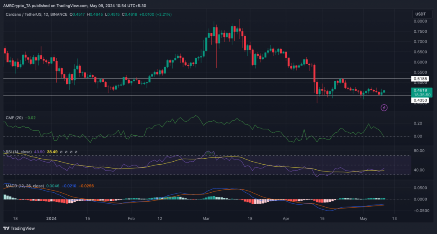Click the first empty-value symbol beside RSI values
Viewport: 437px width, 234px height.
click(61, 152)
